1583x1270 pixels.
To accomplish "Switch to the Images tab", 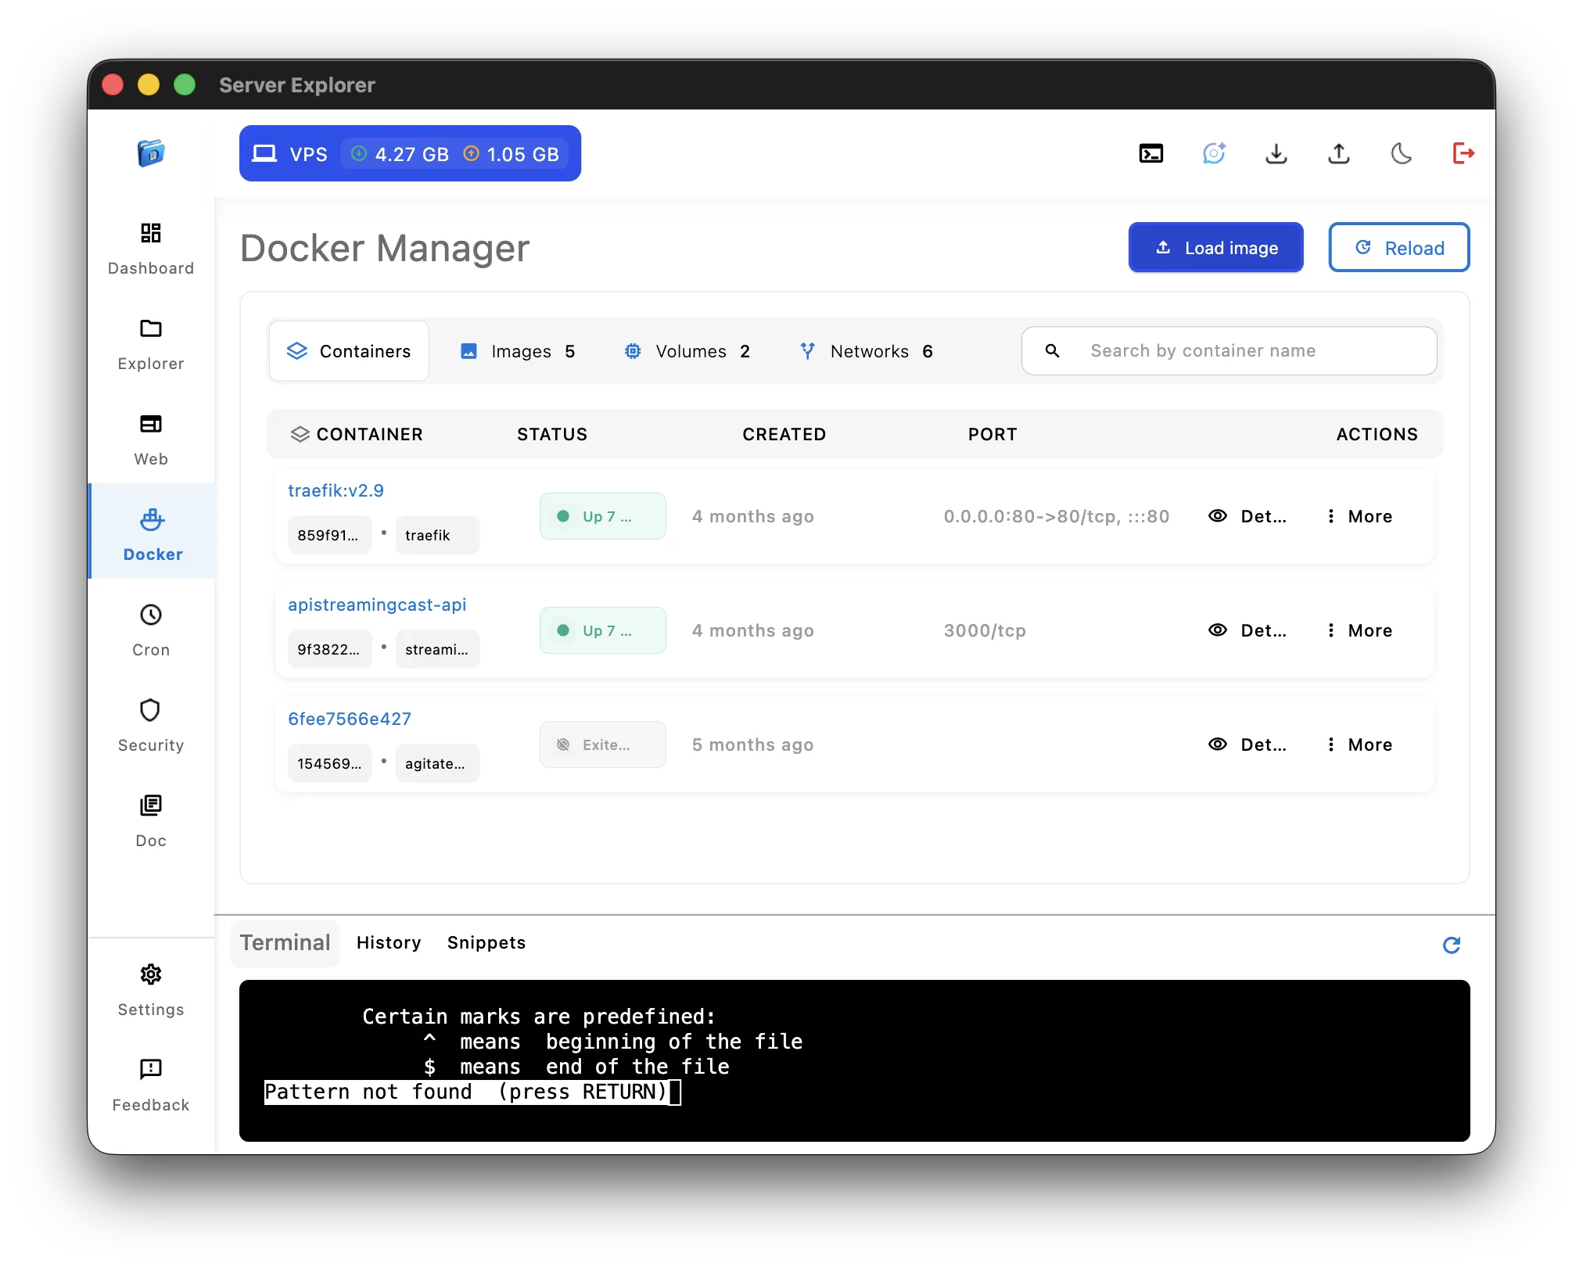I will (x=519, y=350).
